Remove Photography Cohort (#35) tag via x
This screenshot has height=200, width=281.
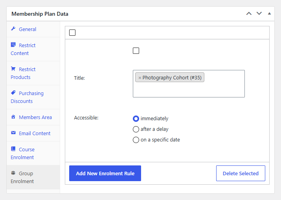(140, 78)
